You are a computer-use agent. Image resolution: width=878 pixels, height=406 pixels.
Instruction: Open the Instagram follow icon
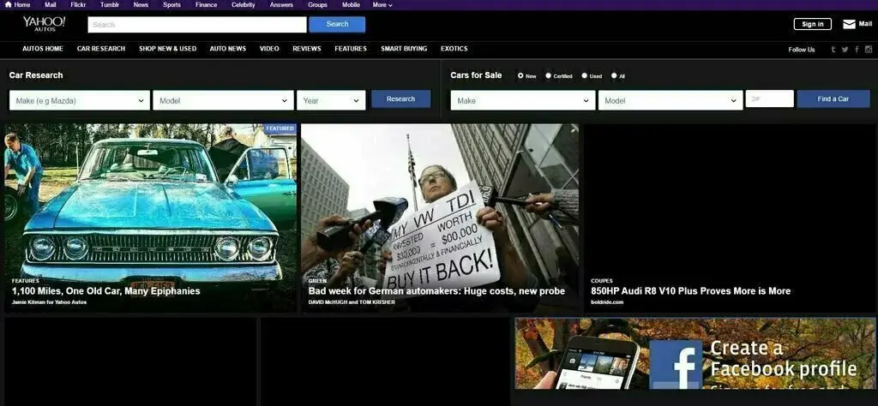(x=869, y=49)
